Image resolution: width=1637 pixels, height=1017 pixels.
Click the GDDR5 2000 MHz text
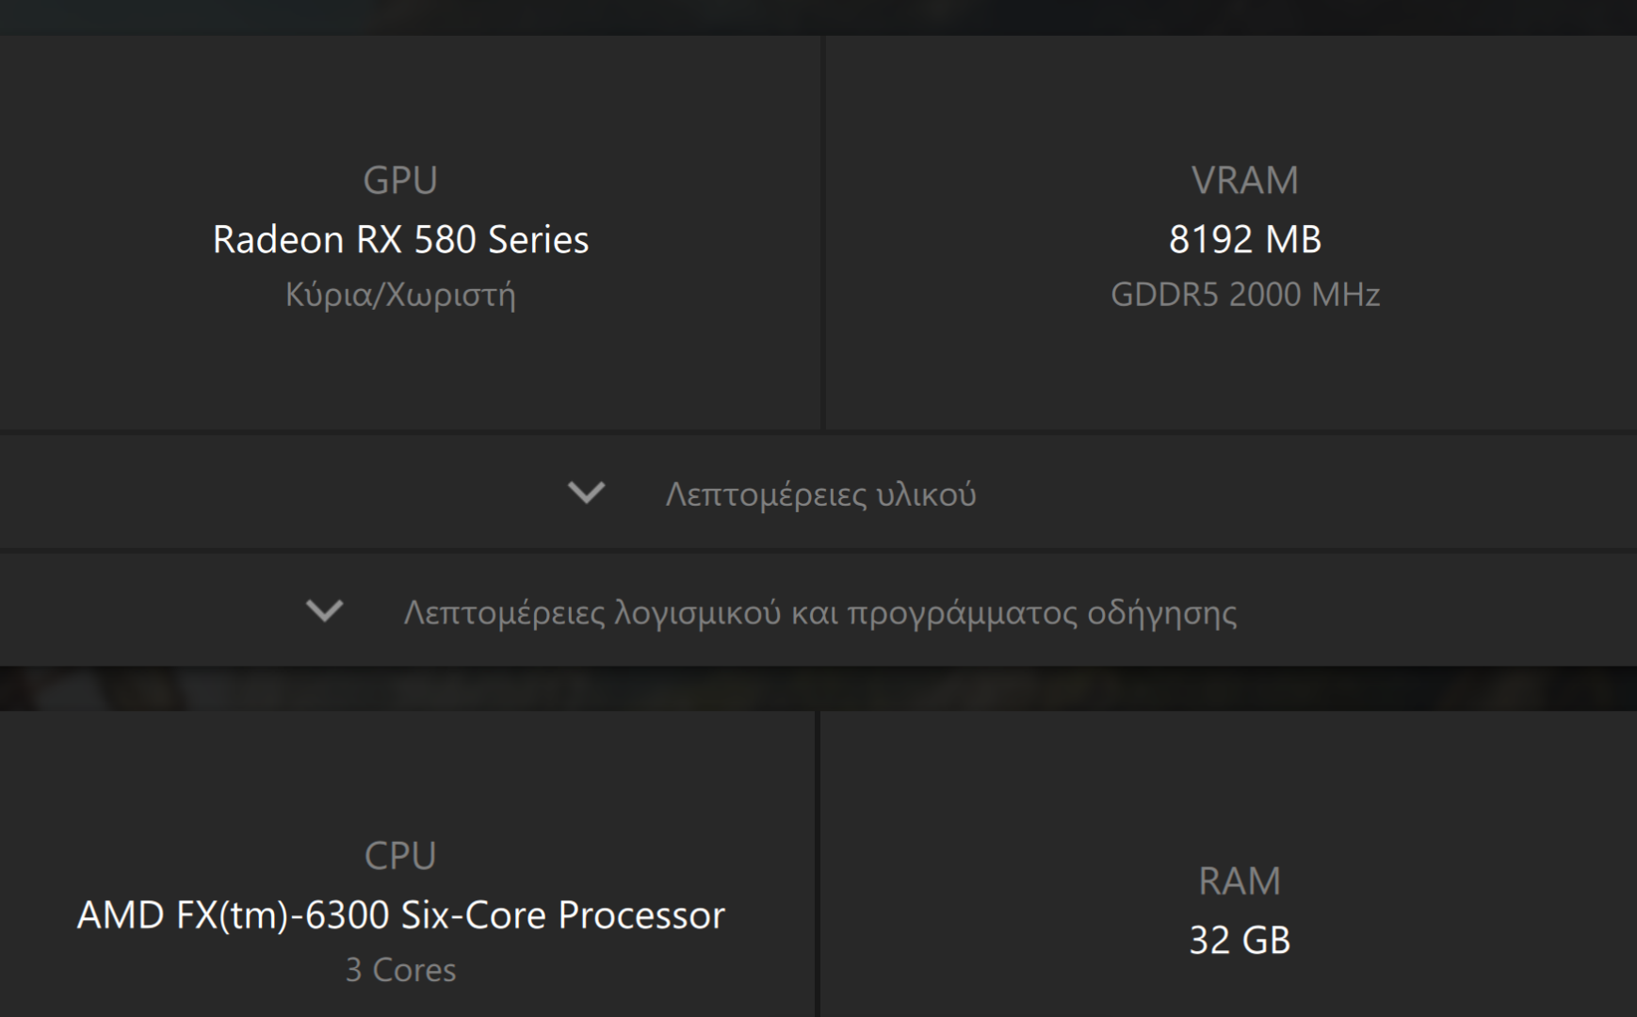[x=1244, y=295]
